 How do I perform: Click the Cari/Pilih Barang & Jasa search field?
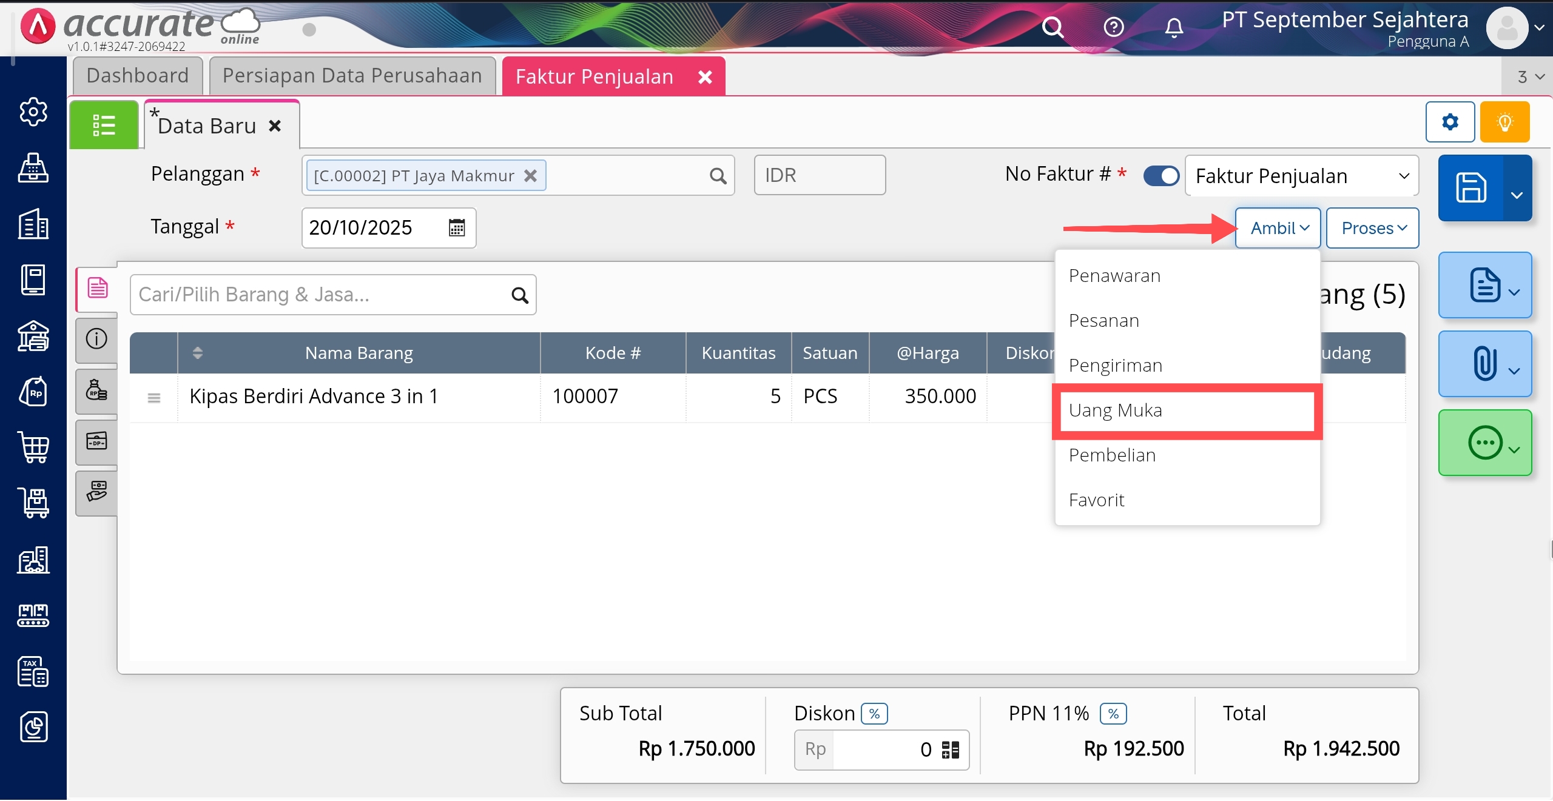322,295
